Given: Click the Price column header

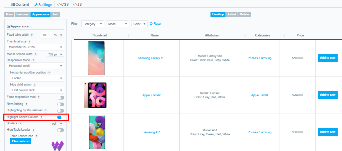Looking at the screenshot, I should 300,35.
